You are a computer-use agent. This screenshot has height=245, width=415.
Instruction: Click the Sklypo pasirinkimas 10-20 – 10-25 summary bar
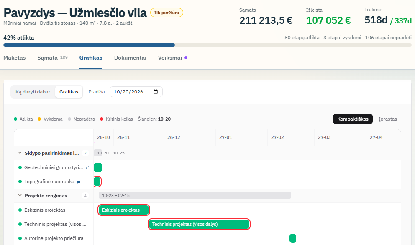click(98, 153)
